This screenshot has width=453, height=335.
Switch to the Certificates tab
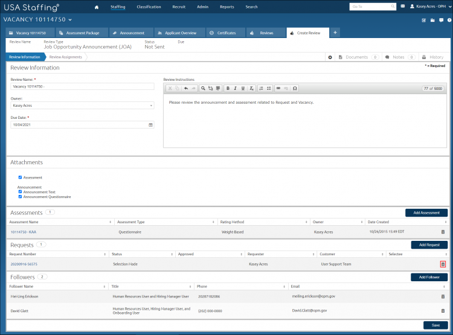tap(226, 33)
